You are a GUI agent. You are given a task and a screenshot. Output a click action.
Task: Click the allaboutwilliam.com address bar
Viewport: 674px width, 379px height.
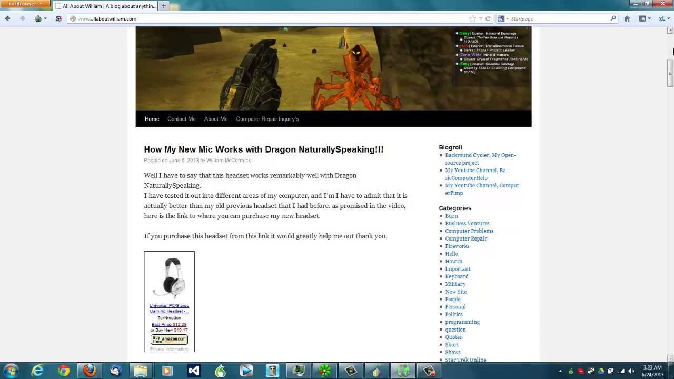tap(269, 18)
